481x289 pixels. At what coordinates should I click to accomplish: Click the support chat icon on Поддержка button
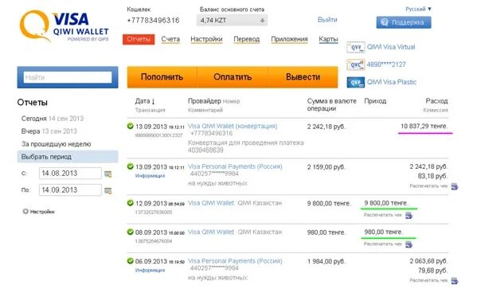385,22
